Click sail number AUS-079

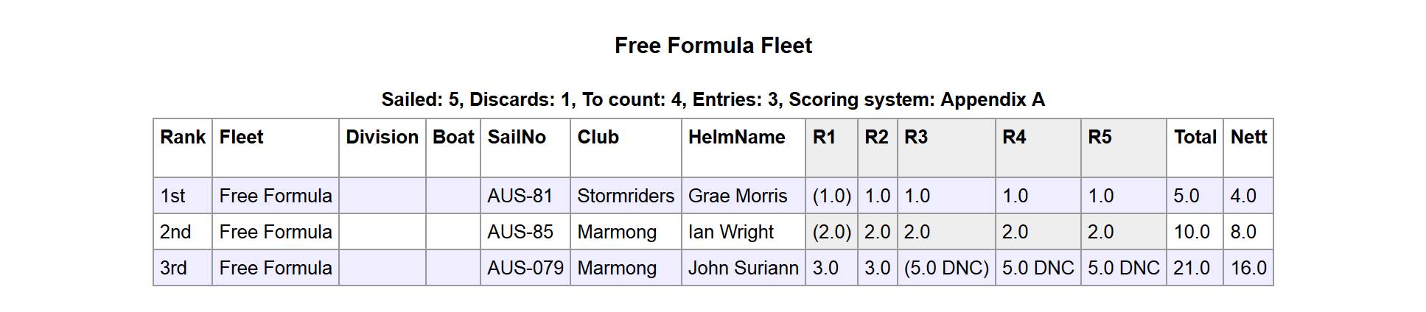tap(525, 269)
